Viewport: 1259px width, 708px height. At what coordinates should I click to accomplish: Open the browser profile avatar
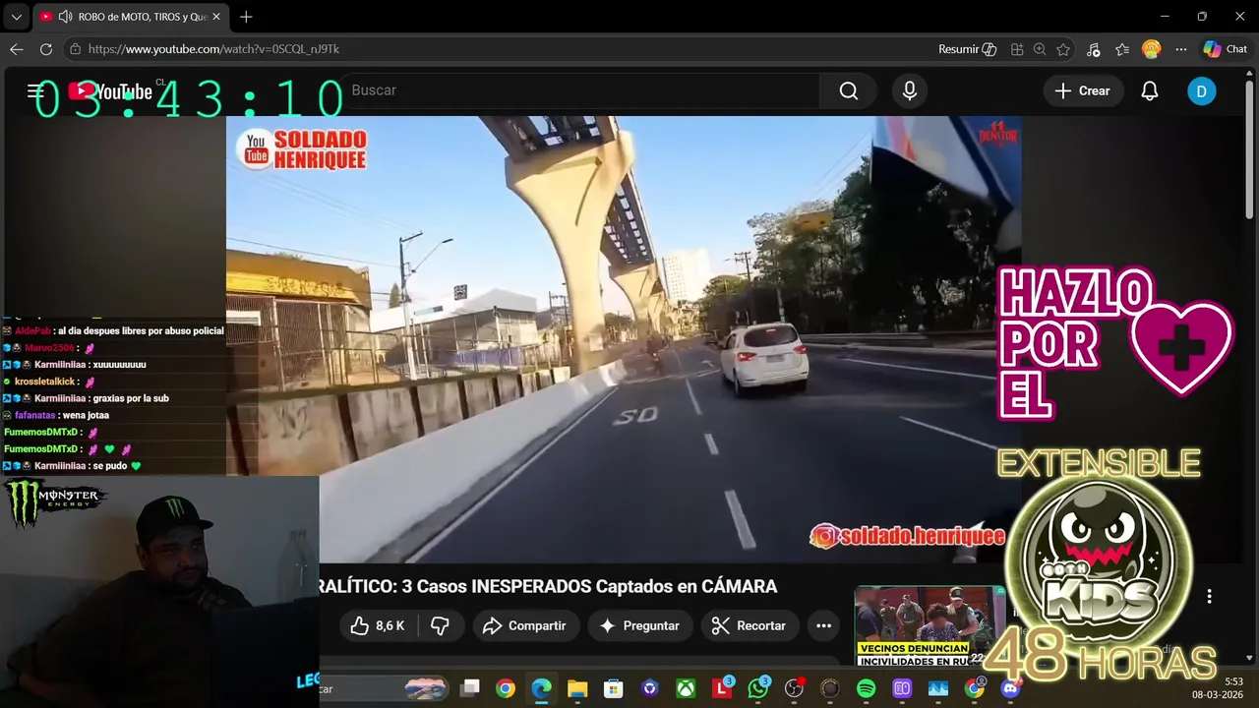1152,49
